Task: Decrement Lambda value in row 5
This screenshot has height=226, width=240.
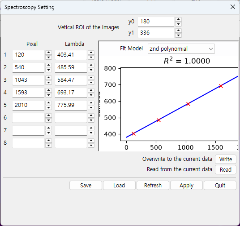Action: click(x=91, y=108)
